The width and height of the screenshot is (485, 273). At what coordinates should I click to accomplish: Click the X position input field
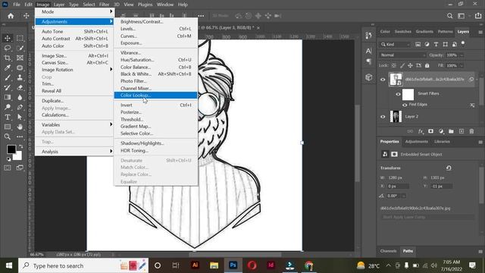[398, 187]
